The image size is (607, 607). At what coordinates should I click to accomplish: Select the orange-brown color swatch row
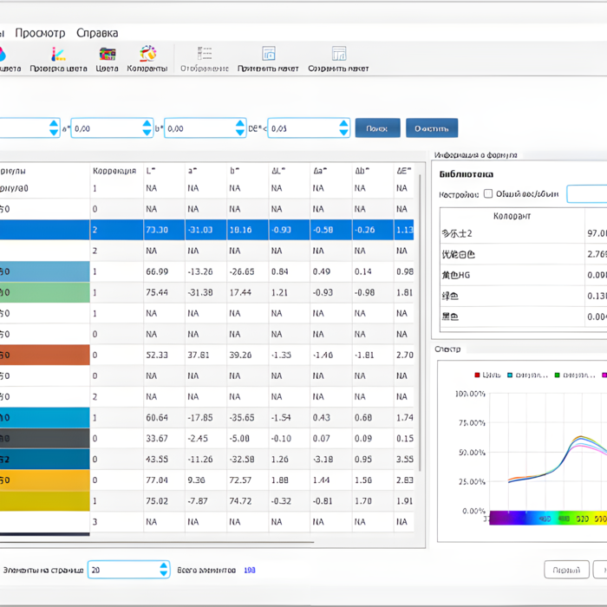pyautogui.click(x=45, y=355)
